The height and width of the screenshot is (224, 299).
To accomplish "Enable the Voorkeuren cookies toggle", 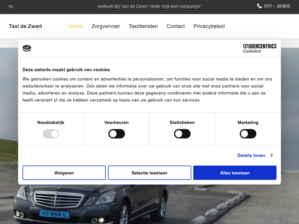I will (117, 134).
